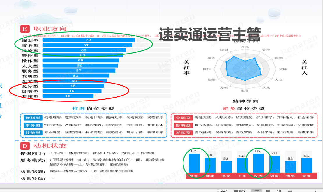The width and height of the screenshot is (323, 192).
Task: Click the 规划 label on radar chart
Action: click(224, 50)
